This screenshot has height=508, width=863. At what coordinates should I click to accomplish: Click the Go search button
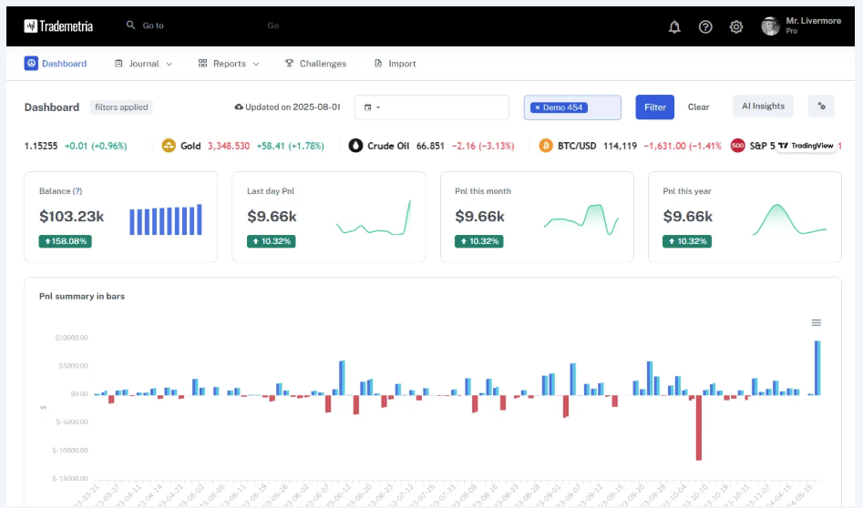pyautogui.click(x=273, y=25)
